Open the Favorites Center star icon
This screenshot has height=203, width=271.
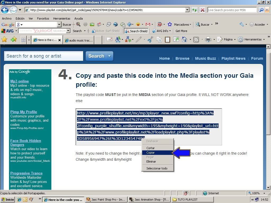4,40
